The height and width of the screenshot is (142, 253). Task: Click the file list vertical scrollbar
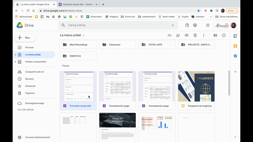pyautogui.click(x=229, y=83)
